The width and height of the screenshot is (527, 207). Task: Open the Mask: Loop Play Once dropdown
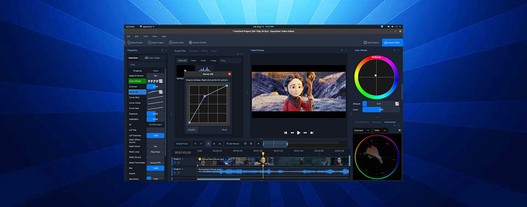coord(155,152)
